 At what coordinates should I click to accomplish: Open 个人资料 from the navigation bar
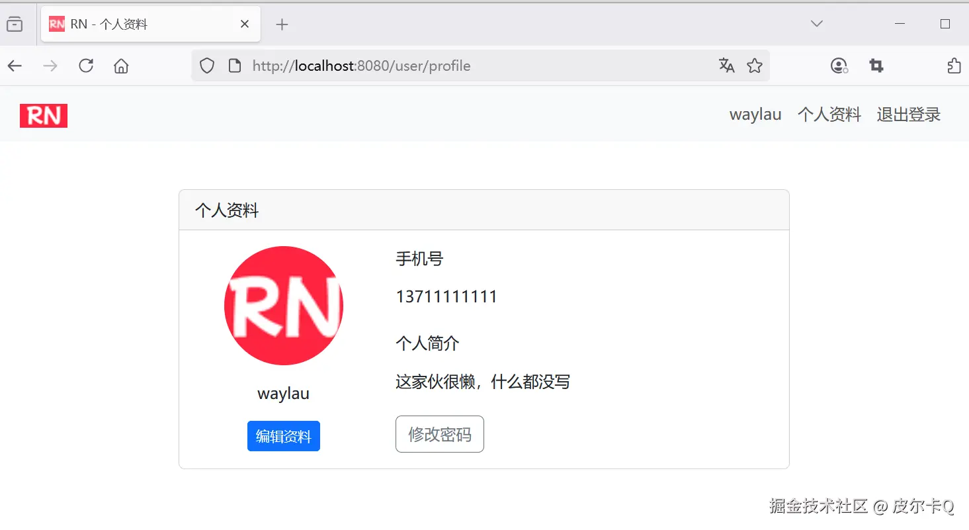(829, 114)
